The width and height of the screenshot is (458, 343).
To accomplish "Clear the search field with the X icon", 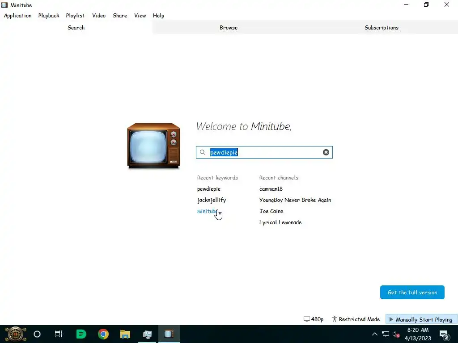I will point(326,152).
